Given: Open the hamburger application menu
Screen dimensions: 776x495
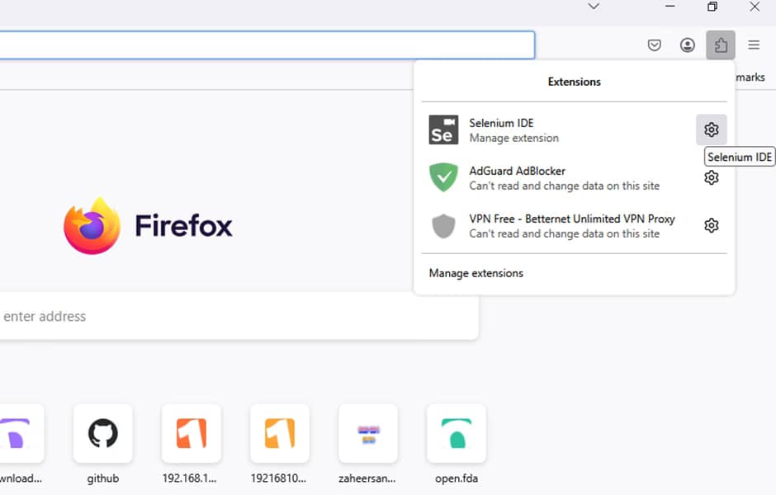Looking at the screenshot, I should [x=754, y=45].
